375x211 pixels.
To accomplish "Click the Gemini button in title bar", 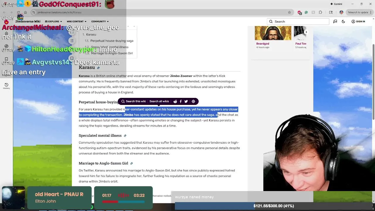I will click(336, 4).
